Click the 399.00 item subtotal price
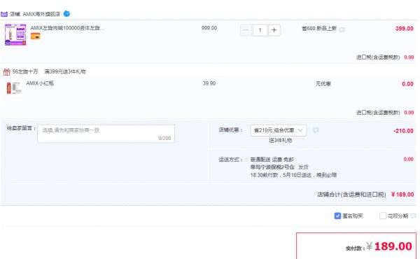Image resolution: width=420 pixels, height=259 pixels. point(405,29)
